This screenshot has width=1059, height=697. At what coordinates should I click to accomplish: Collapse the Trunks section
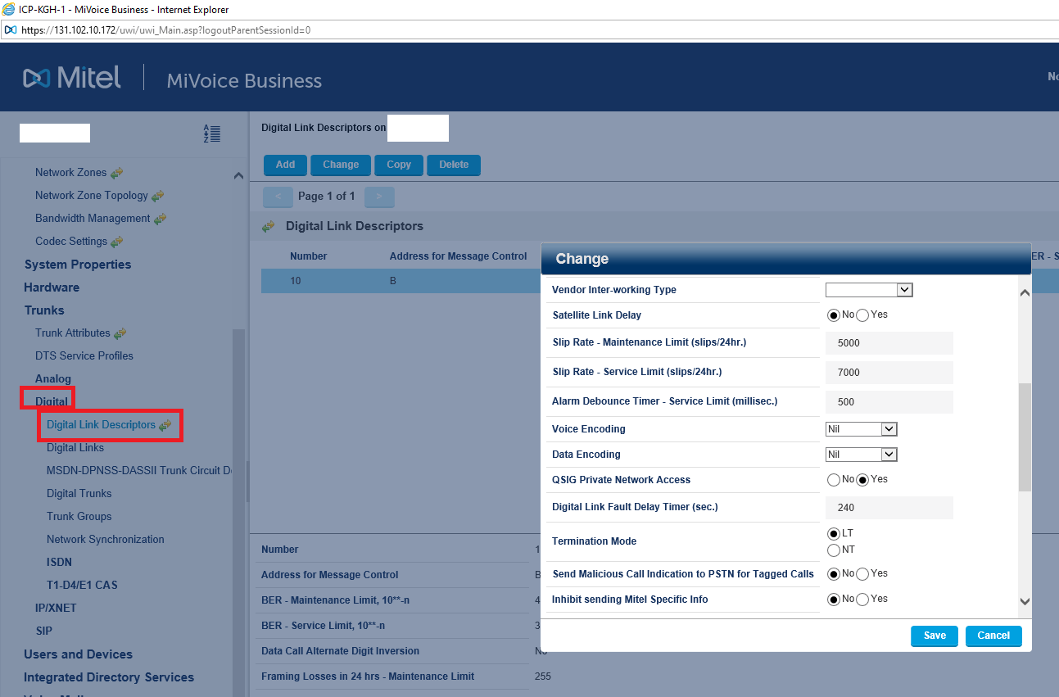click(x=44, y=310)
